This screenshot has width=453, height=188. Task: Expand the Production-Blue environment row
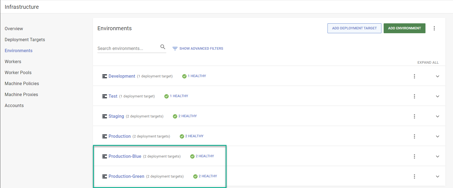pos(438,156)
